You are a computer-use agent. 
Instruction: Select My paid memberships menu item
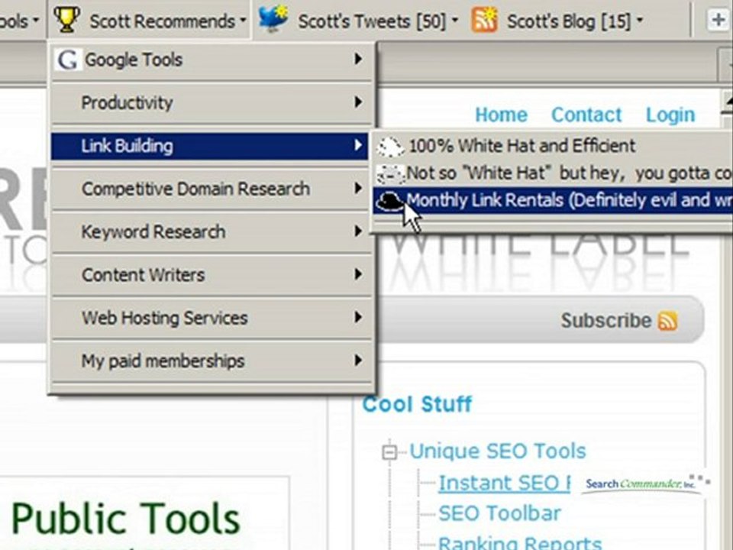tap(210, 361)
